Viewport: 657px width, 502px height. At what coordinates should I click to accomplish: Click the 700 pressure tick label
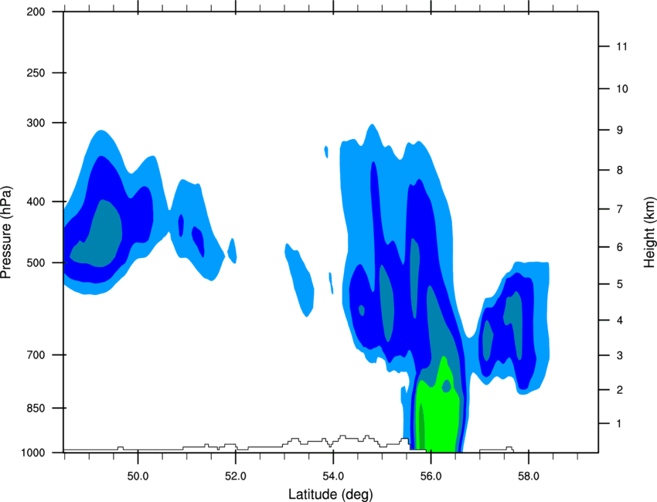36,355
